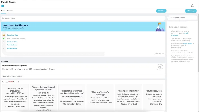Open the Bloomz has everything testimonial card
This screenshot has height=112, width=199.
click(72, 98)
